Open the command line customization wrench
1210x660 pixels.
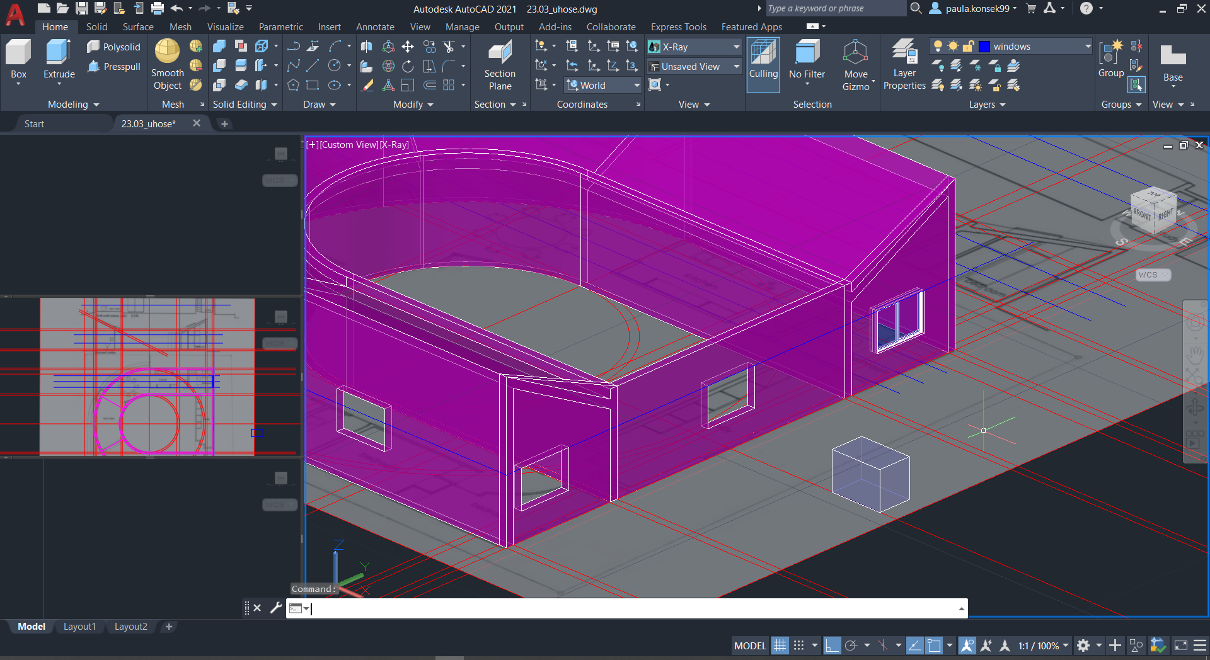click(x=275, y=608)
